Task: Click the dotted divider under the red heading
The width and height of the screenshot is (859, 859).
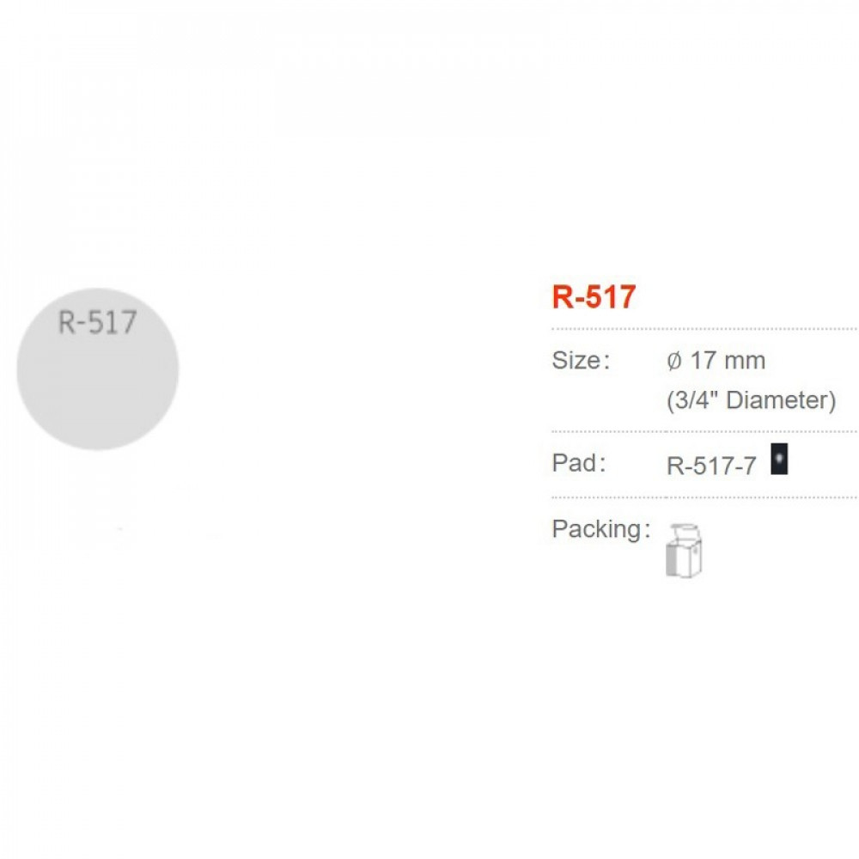Action: click(x=703, y=329)
